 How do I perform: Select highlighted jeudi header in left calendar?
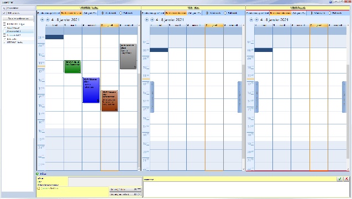tap(110, 25)
